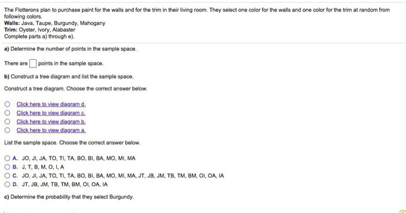Select the radio button for diagram c

click(x=7, y=113)
